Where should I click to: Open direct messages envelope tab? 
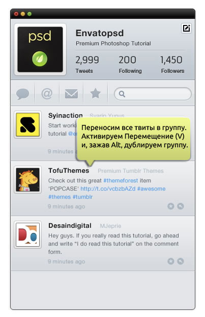[71, 94]
